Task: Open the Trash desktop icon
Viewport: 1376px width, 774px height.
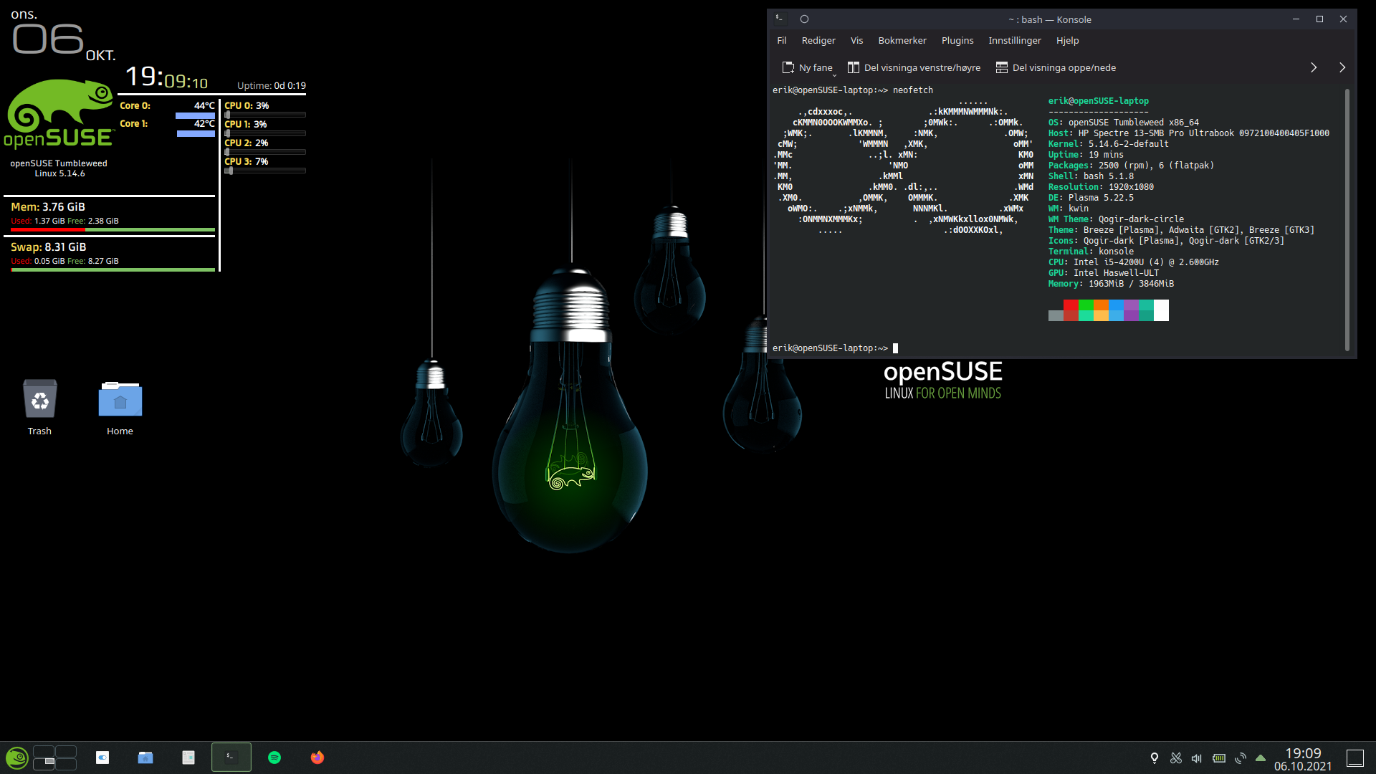Action: pos(39,407)
